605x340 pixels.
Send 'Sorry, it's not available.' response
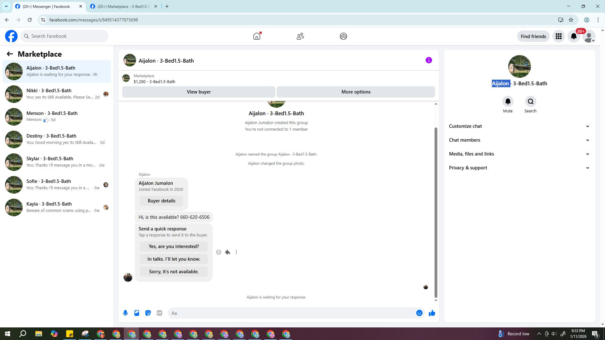tap(174, 272)
